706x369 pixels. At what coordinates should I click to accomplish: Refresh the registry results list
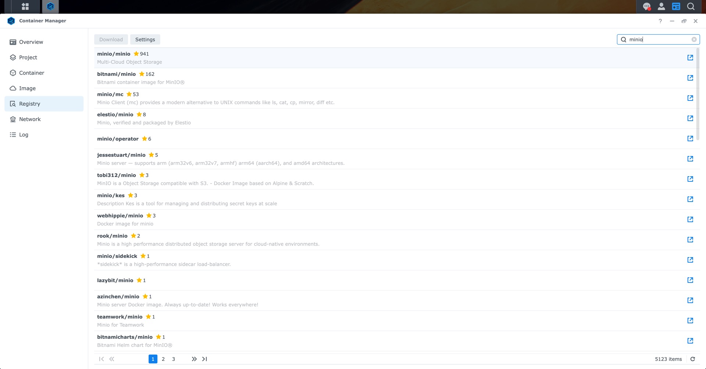[693, 359]
